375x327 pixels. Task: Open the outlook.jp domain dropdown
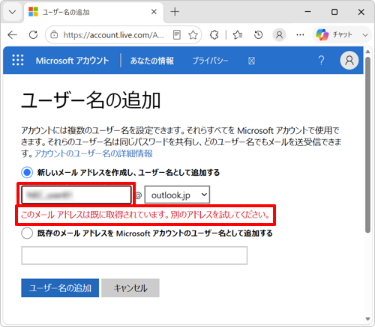177,195
